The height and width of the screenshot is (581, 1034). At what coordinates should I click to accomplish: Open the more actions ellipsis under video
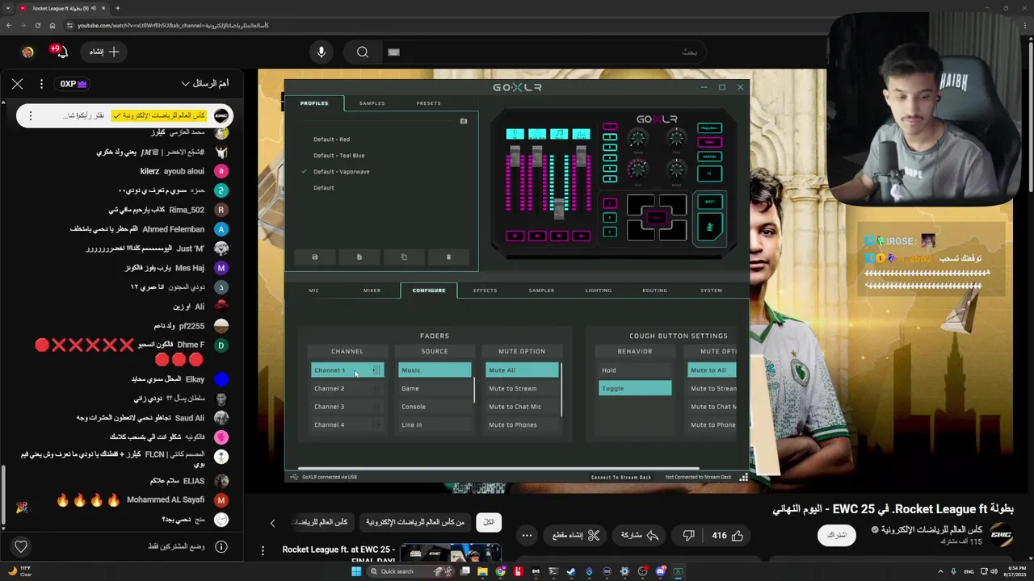[527, 535]
